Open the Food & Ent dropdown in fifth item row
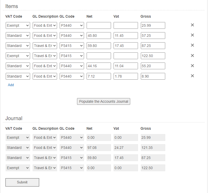 click(x=45, y=66)
